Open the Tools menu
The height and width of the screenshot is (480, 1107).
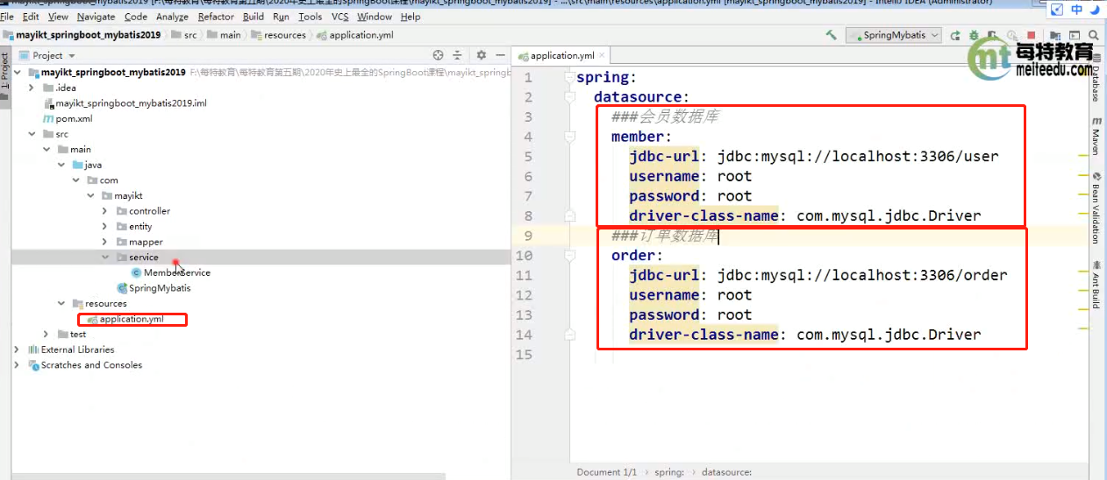310,17
